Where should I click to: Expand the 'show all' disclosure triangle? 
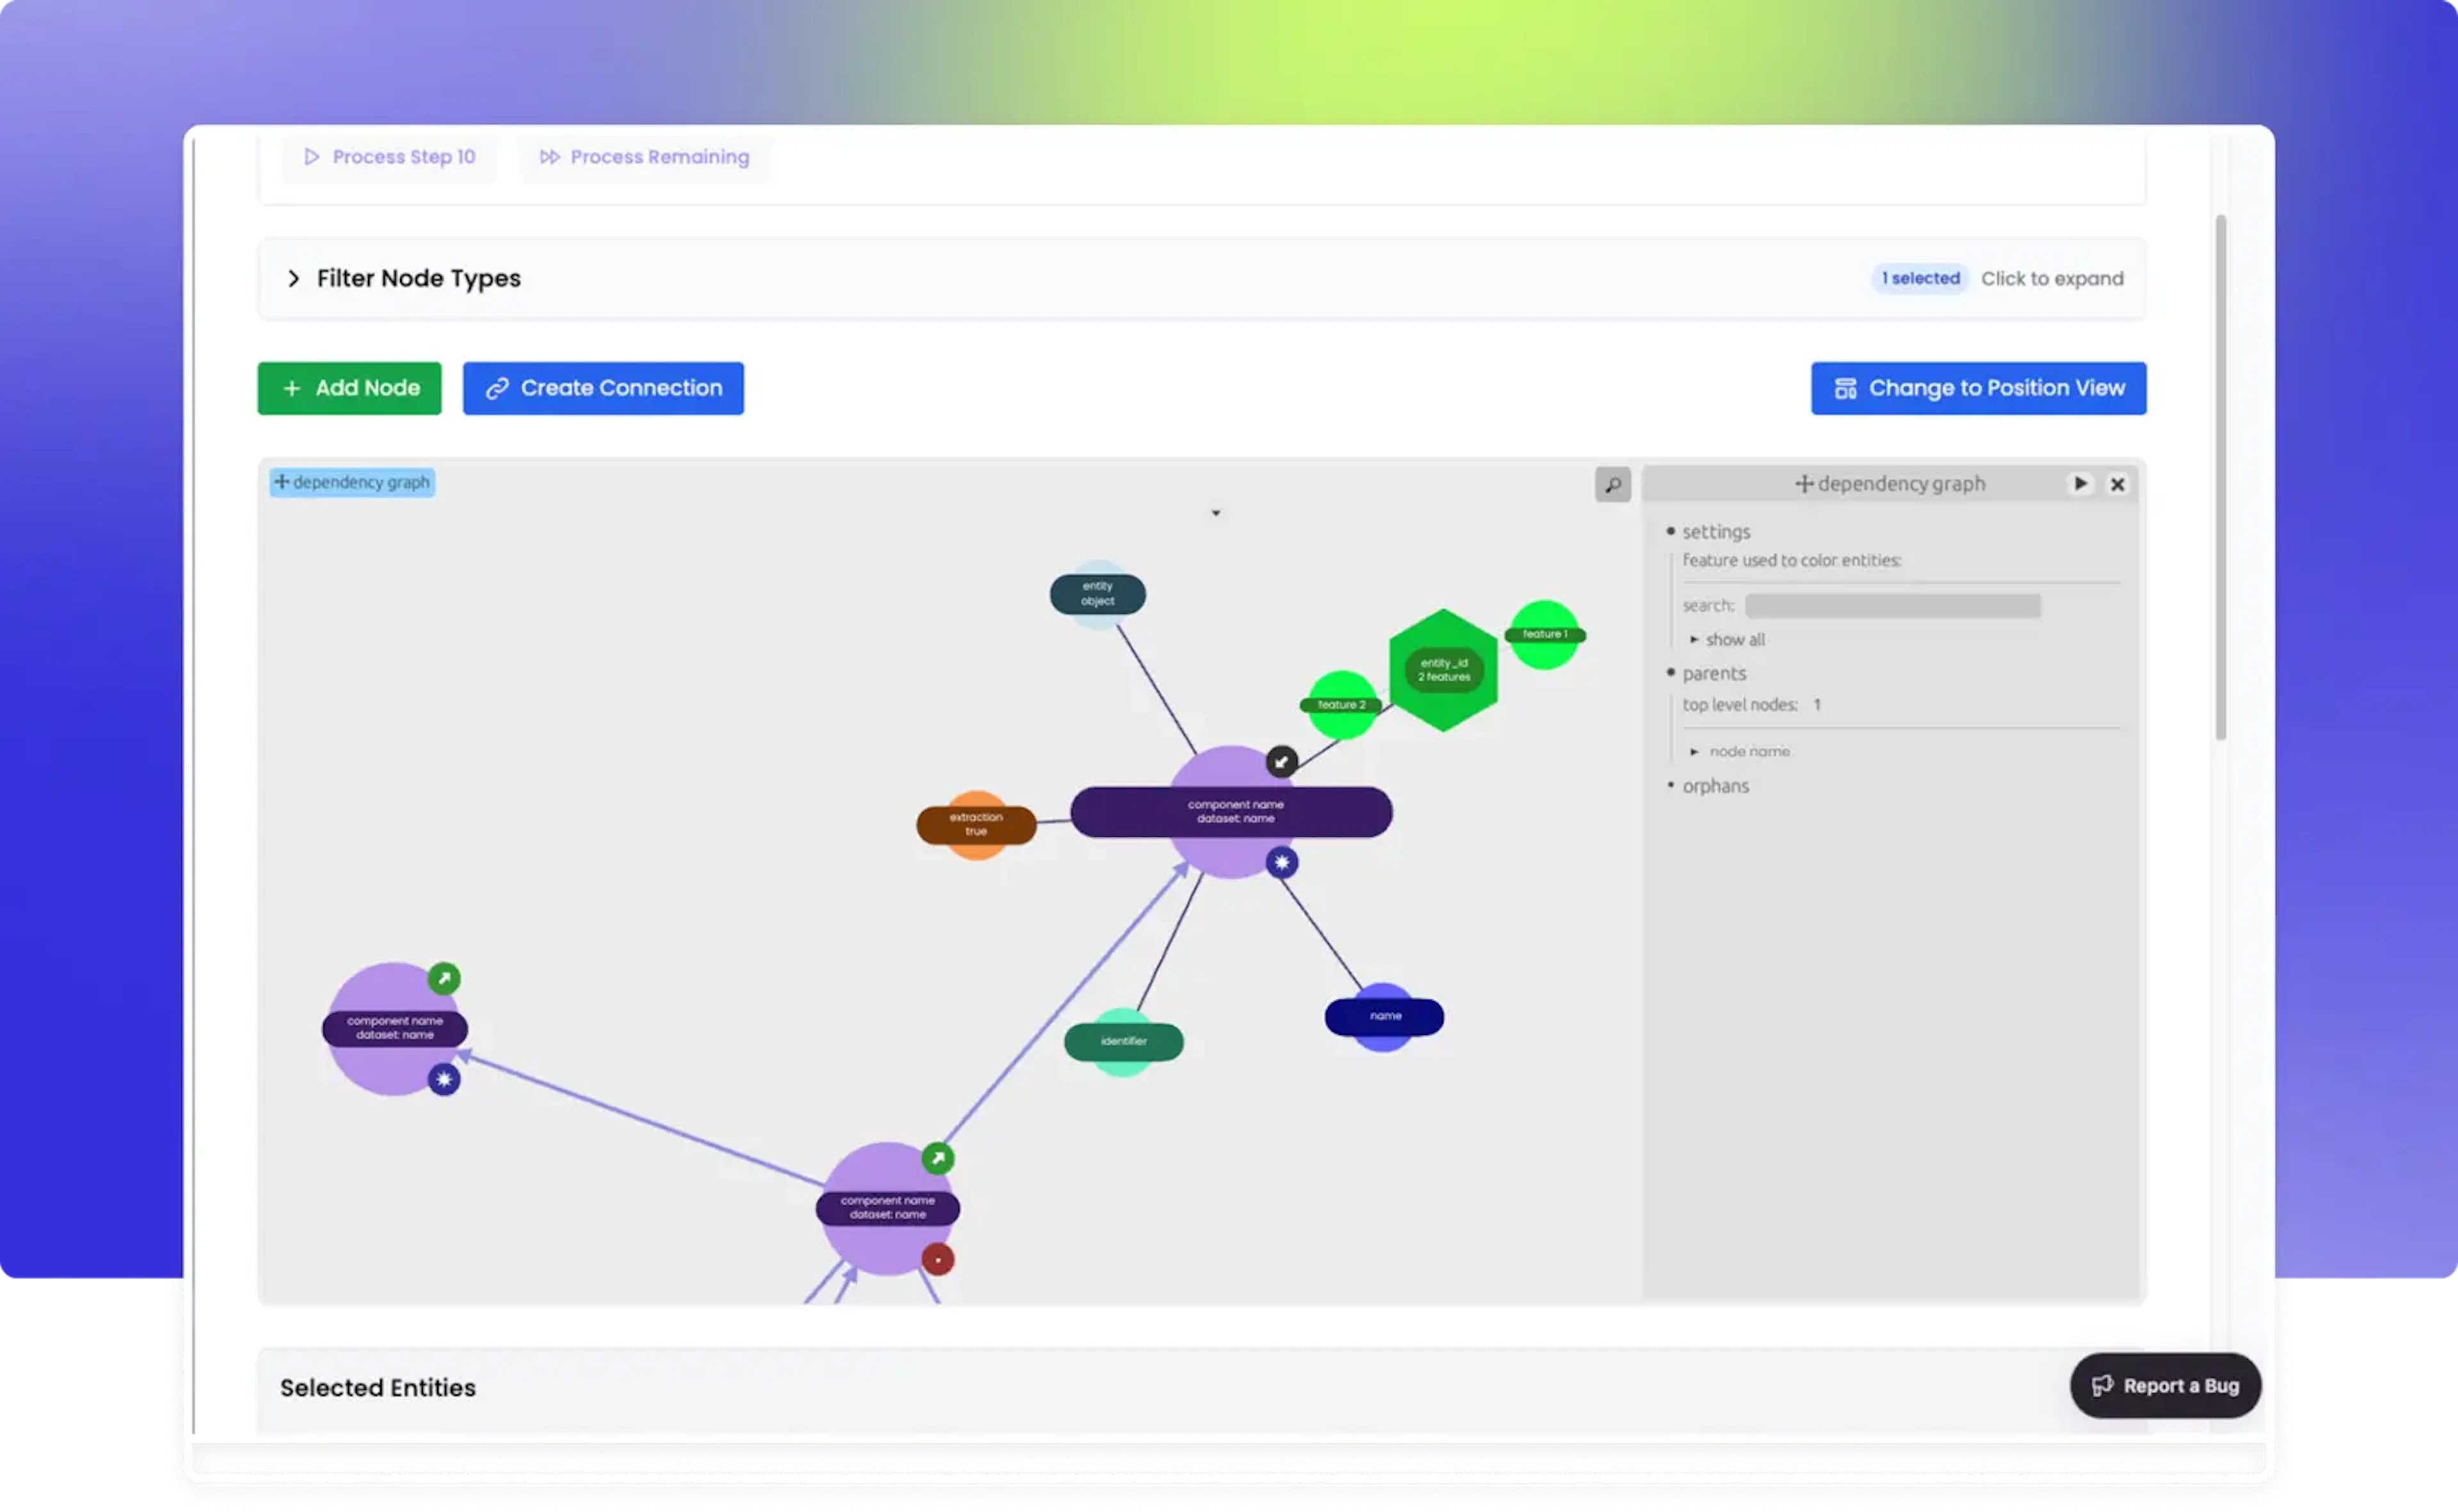pos(1694,639)
